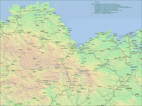
Task: Select the Guingamp junction on the map
Action: click(x=43, y=38)
